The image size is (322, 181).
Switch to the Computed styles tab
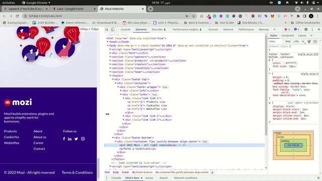pyautogui.click(x=287, y=36)
